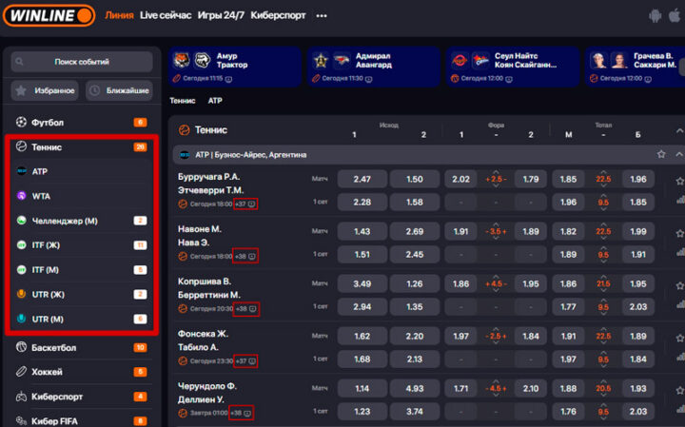Expand +37 more markets for Burruchaga match

pos(245,204)
